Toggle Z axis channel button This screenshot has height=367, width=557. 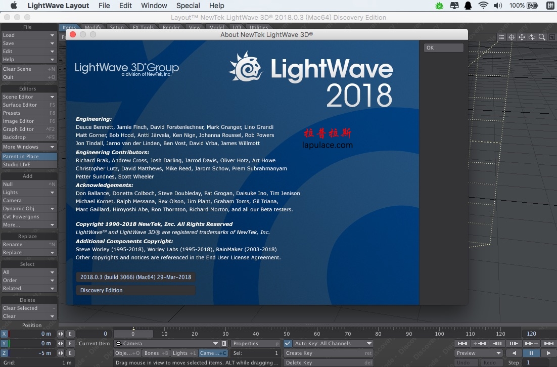(x=4, y=353)
